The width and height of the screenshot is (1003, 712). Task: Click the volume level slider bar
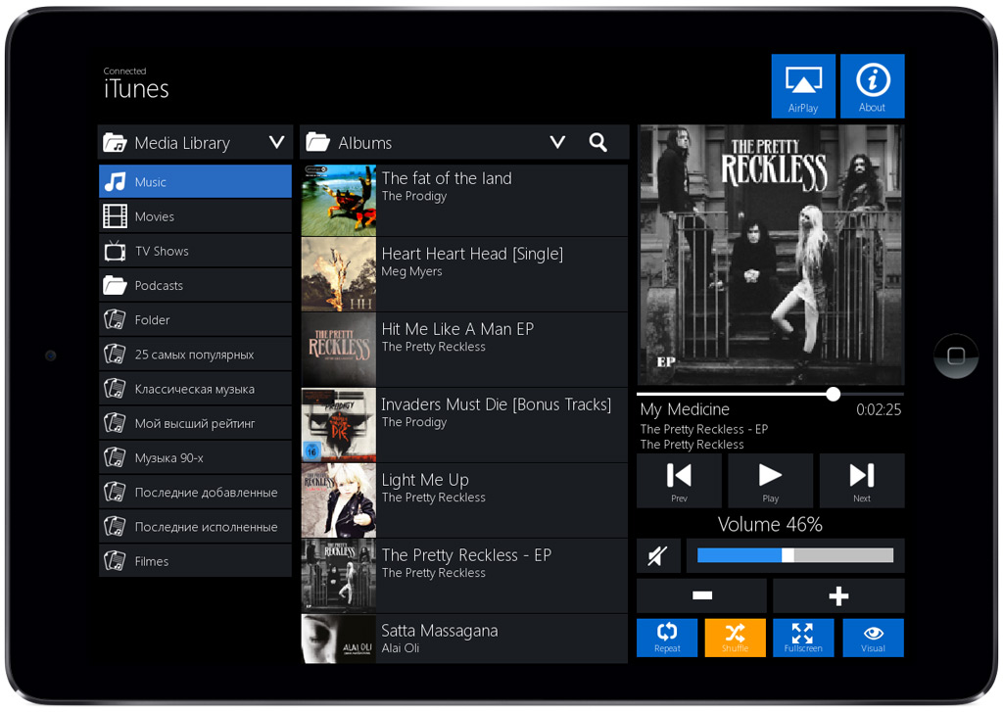point(794,555)
